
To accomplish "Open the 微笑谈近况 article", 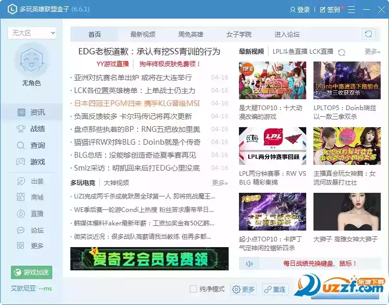I will [142, 237].
